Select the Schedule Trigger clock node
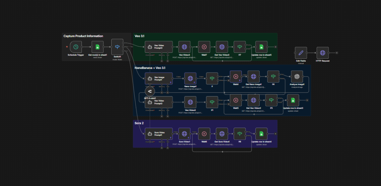The width and height of the screenshot is (381, 186). point(76,47)
